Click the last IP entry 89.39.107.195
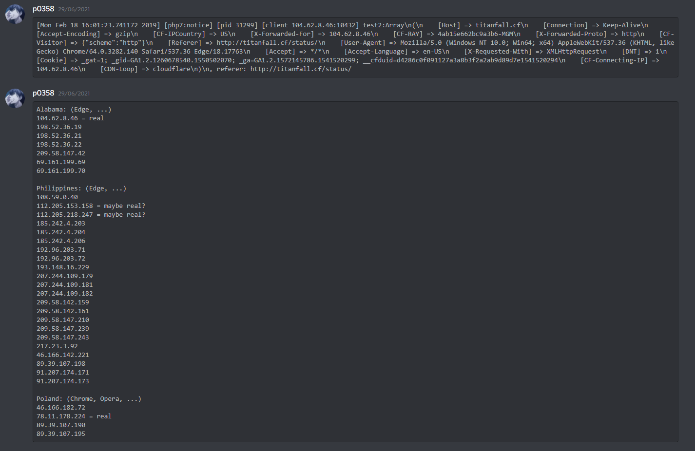This screenshot has width=695, height=451. (x=60, y=434)
